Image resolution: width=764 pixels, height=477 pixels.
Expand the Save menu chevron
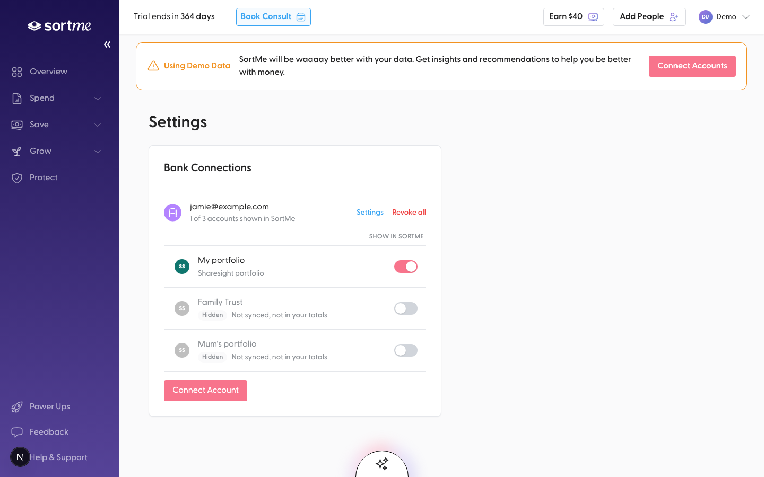pyautogui.click(x=98, y=125)
